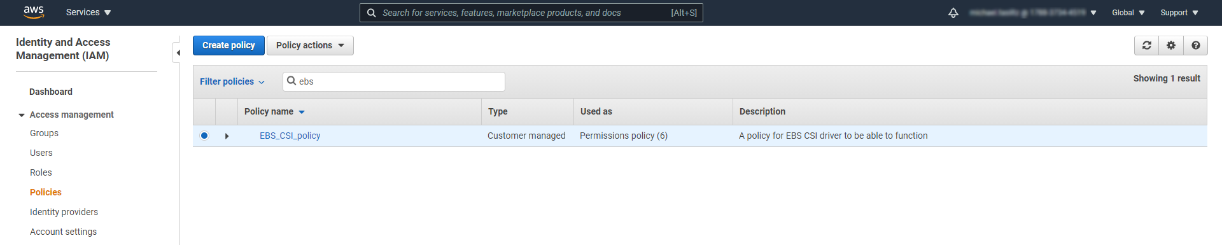Refresh the policies list
This screenshot has height=245, width=1222.
coord(1146,45)
